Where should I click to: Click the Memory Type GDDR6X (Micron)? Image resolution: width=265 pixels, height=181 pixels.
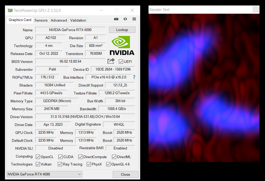pos(57,101)
